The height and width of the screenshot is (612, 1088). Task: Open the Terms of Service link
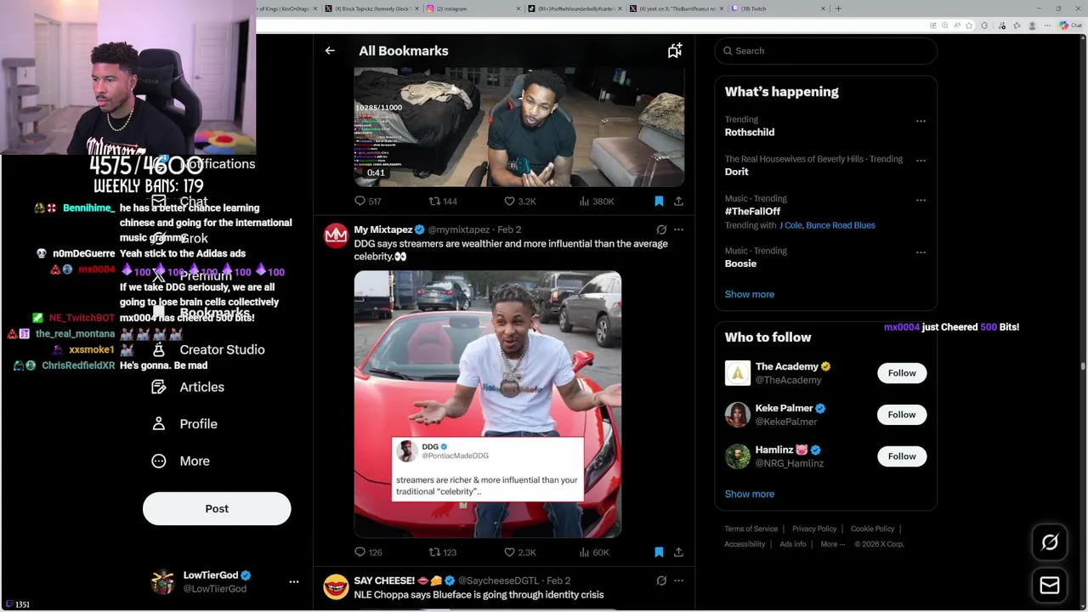(751, 529)
